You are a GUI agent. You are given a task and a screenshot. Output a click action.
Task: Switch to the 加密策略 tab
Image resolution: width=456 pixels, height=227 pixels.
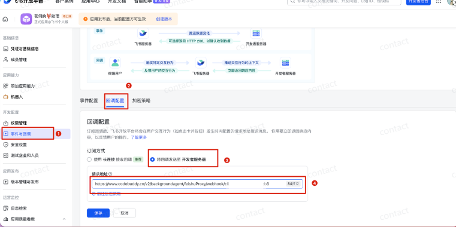pyautogui.click(x=141, y=100)
